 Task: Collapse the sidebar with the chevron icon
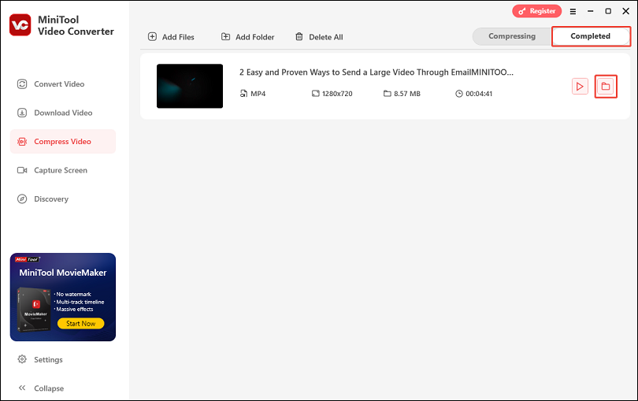pos(22,388)
